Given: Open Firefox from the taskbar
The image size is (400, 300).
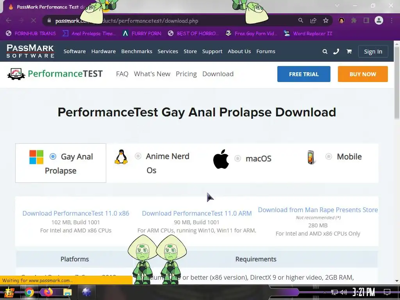Looking at the screenshot, I should pyautogui.click(x=48, y=292).
